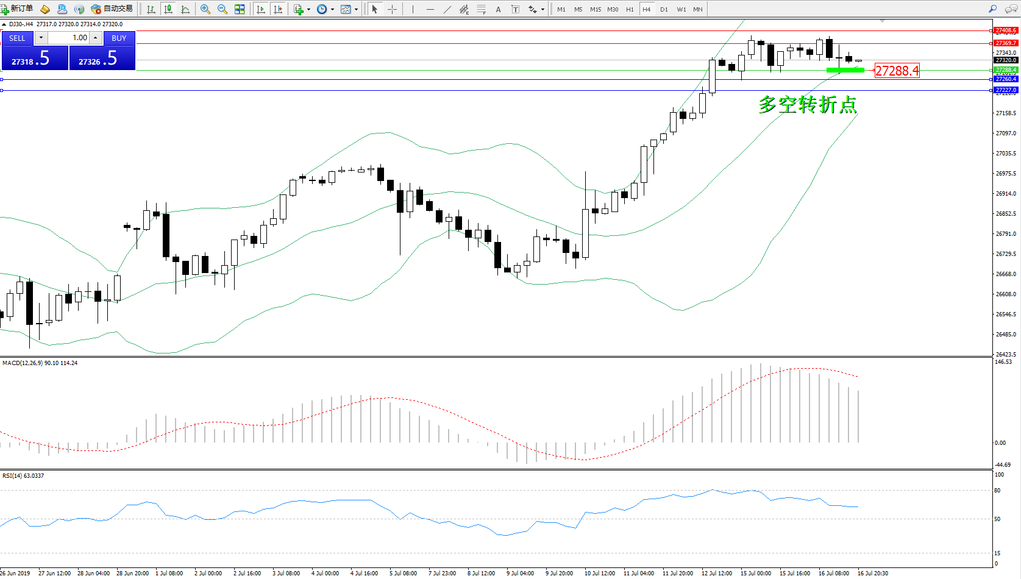This screenshot has height=579, width=1021.
Task: Open the Indicators list dropdown arrow
Action: point(308,9)
